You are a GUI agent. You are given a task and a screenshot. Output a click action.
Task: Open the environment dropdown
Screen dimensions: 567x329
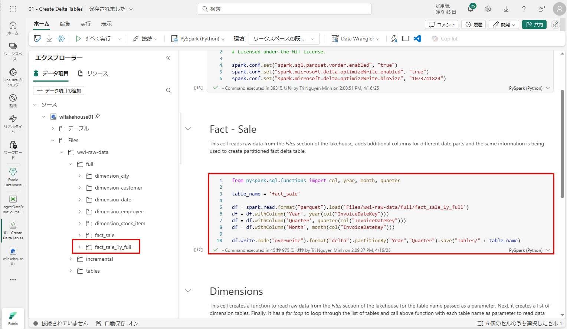(x=284, y=39)
